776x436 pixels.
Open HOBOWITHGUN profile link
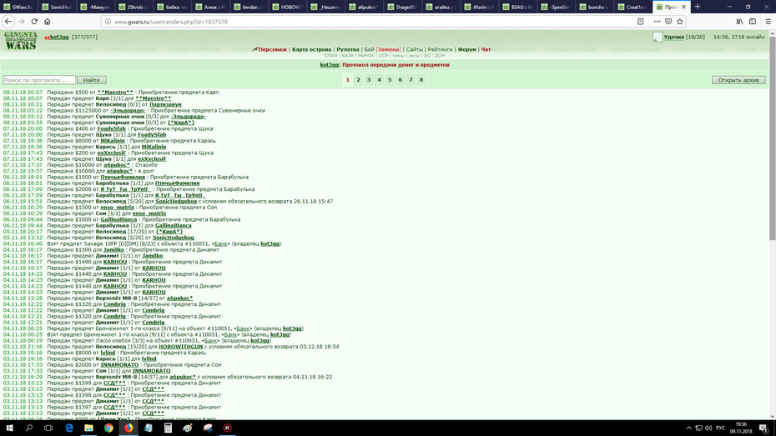point(180,347)
